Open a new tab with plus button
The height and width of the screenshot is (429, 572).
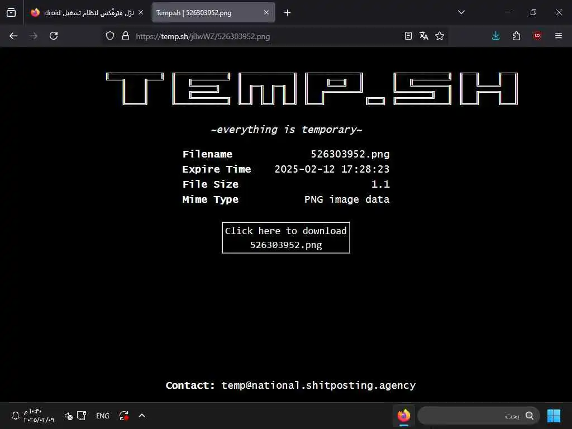click(288, 13)
